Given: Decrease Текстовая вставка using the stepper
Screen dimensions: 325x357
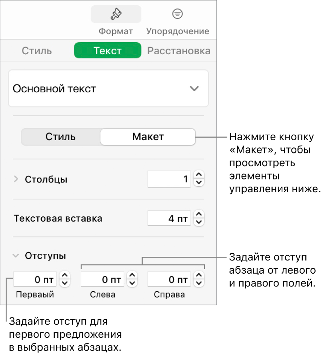Looking at the screenshot, I should 199,222.
